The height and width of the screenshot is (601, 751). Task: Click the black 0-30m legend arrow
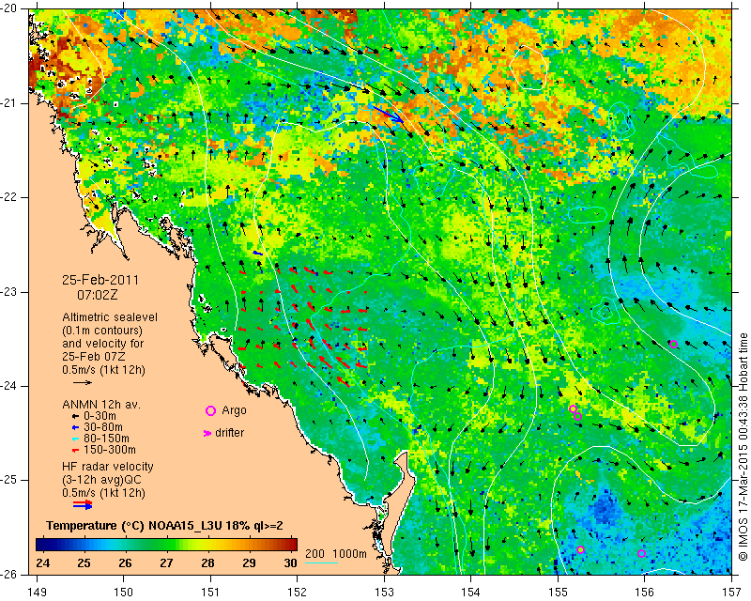(75, 417)
